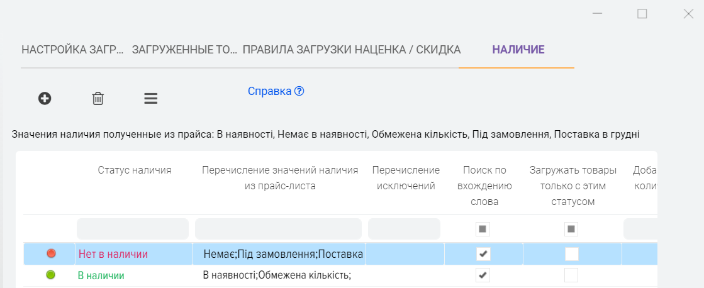
Task: Switch to the Загруженные товары tab
Action: tap(184, 50)
